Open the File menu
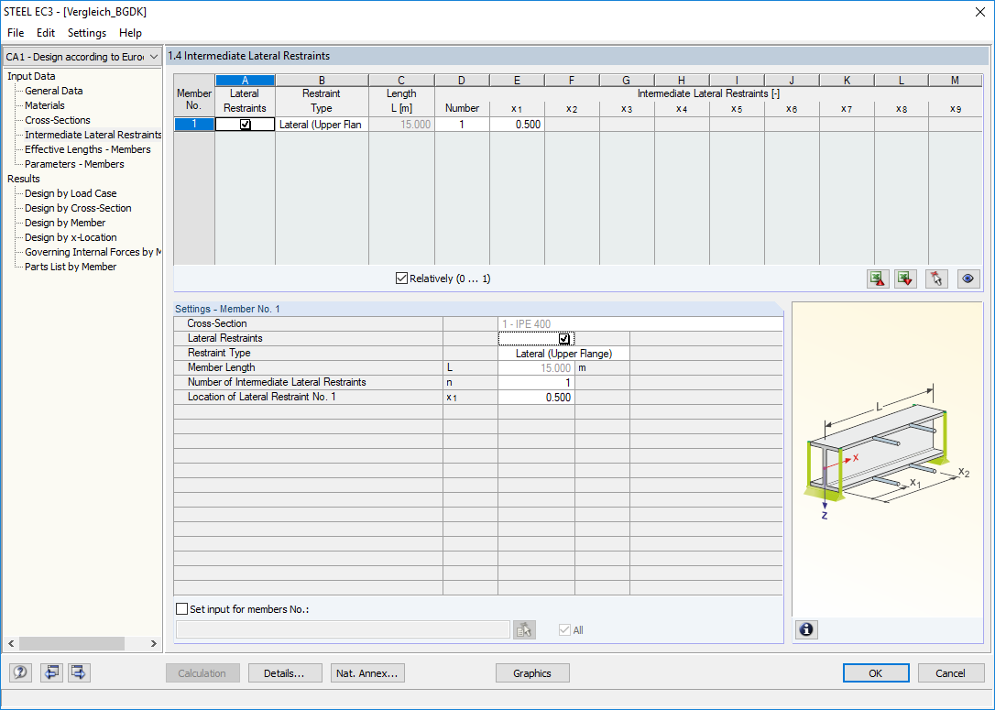Screen dimensions: 995x710 pyautogui.click(x=16, y=33)
